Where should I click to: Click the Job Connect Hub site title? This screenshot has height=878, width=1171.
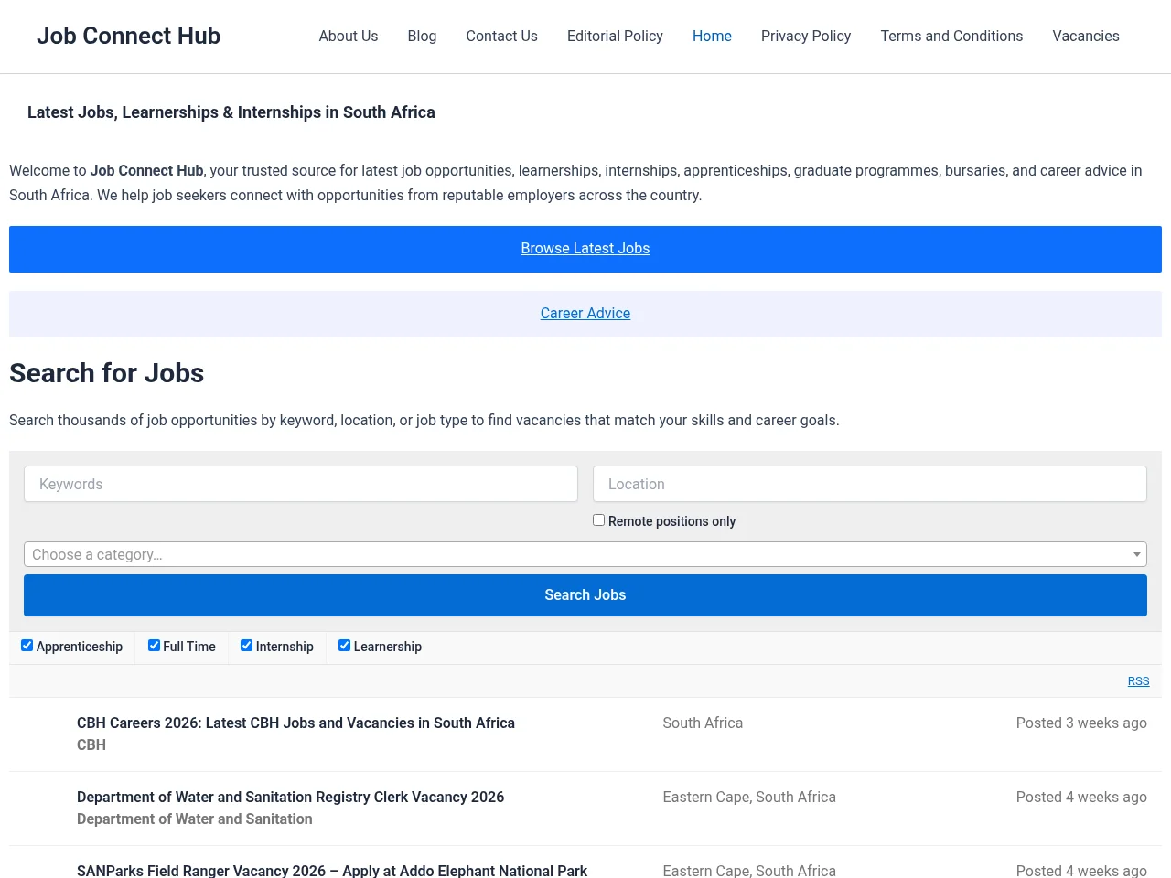point(128,36)
